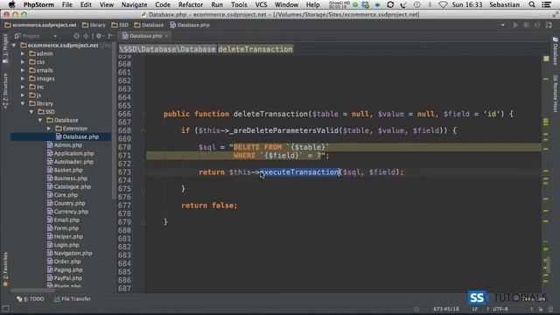
Task: Click the collapse all icon in Project panel
Action: coord(86,36)
